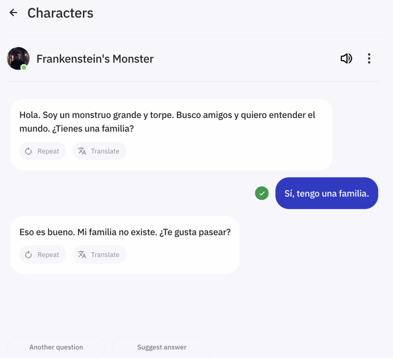
Task: Click the circular arrow icon under the first message
Action: coord(28,151)
